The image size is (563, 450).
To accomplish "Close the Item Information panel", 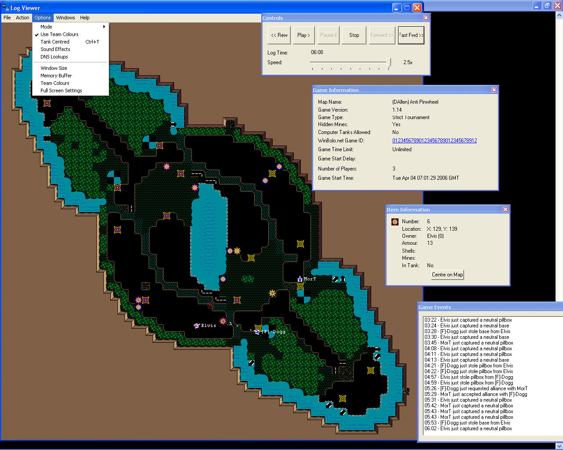I will click(x=505, y=210).
